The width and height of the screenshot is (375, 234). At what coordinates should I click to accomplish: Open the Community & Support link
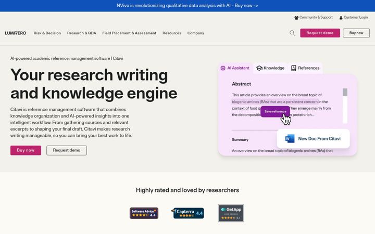pyautogui.click(x=314, y=18)
